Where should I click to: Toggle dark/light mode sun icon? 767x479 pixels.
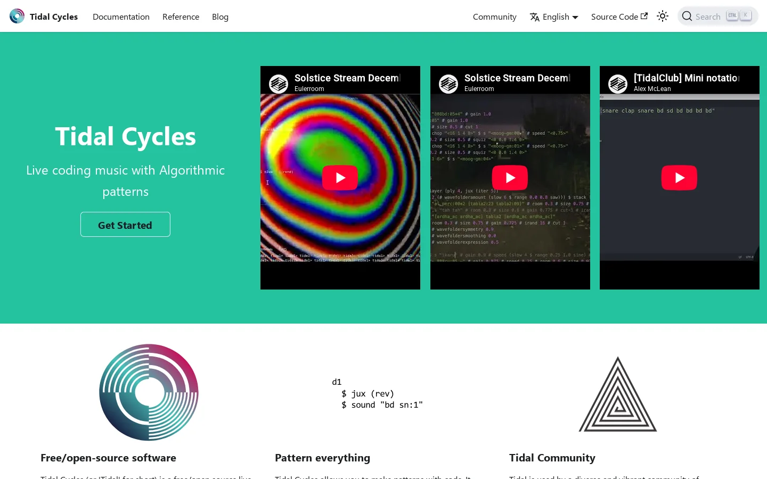[x=663, y=16]
